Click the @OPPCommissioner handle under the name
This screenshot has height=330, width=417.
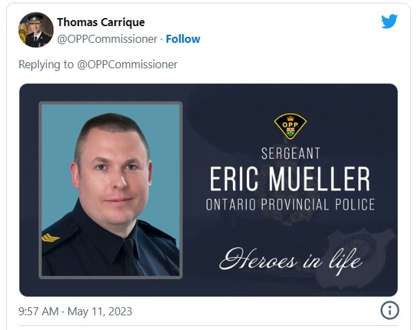(107, 39)
